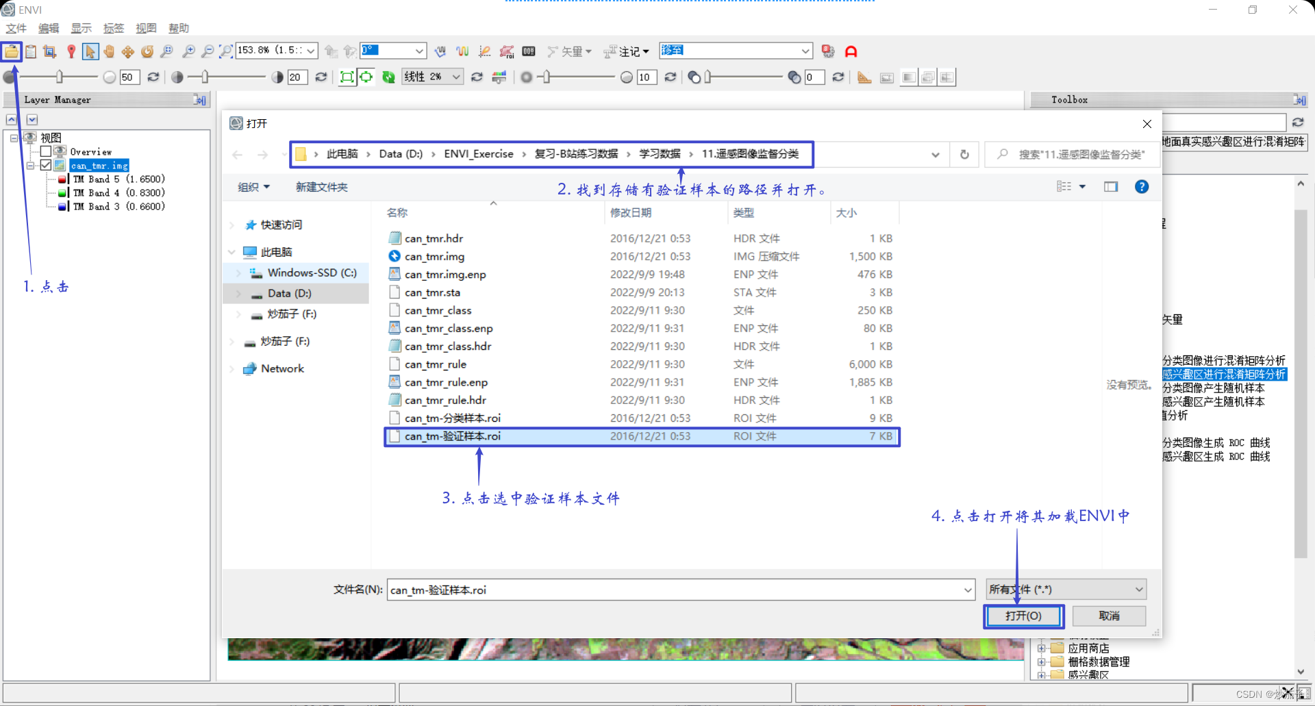Open the 所有文件 (*.*) file type dropdown

[x=1066, y=590]
